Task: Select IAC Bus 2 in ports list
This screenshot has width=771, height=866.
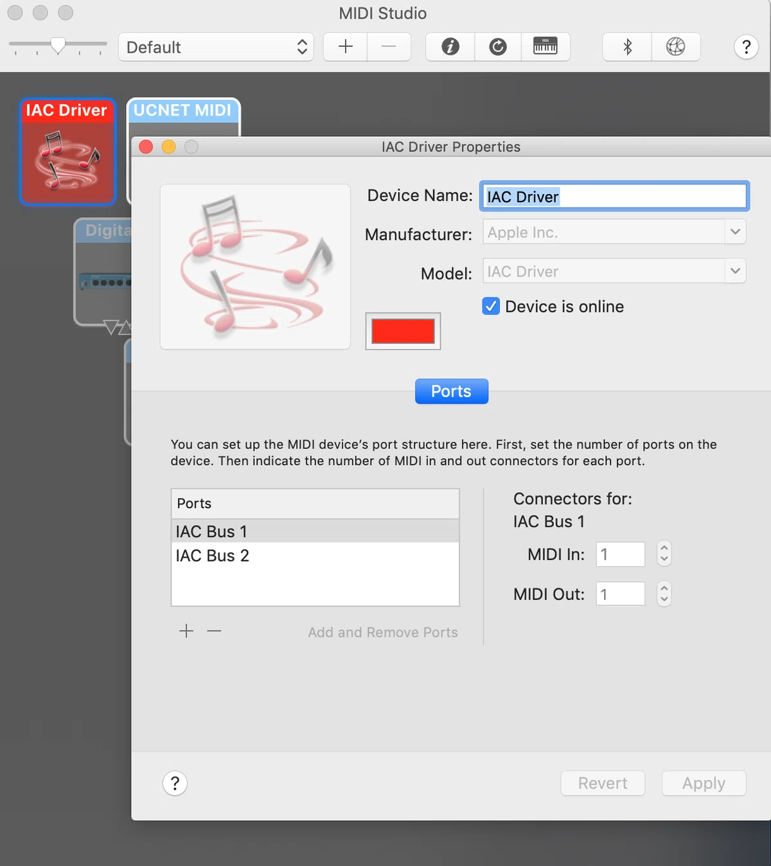Action: coord(315,555)
